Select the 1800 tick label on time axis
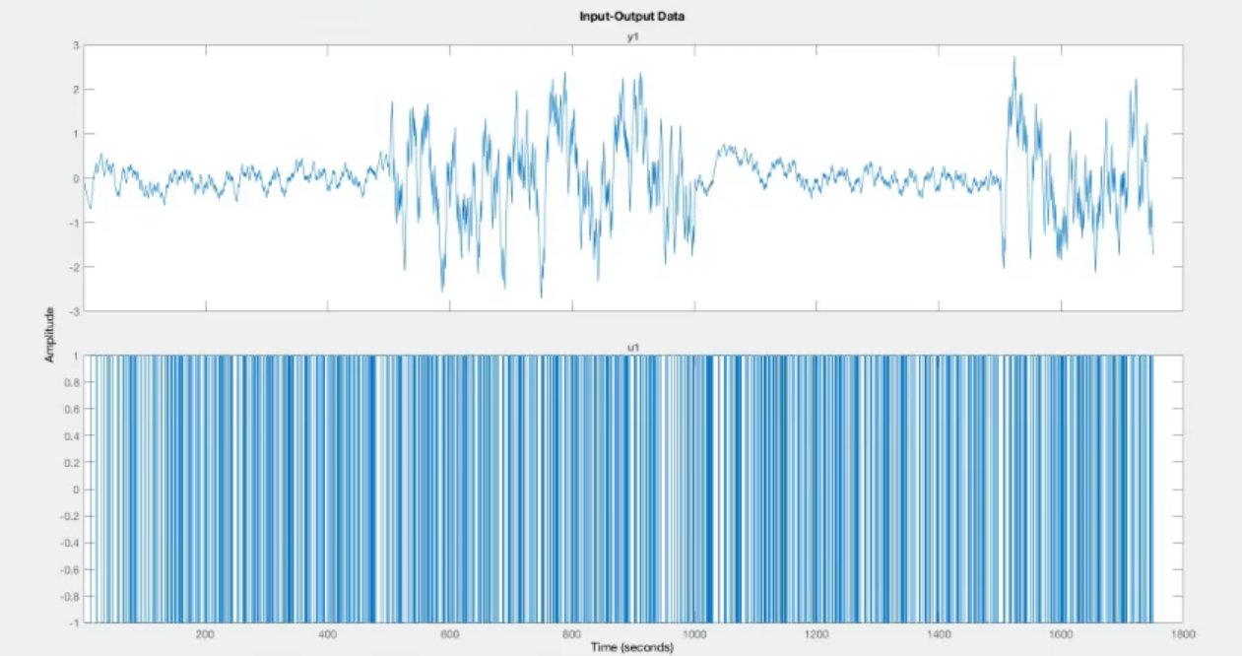This screenshot has height=656, width=1242. coord(1183,635)
